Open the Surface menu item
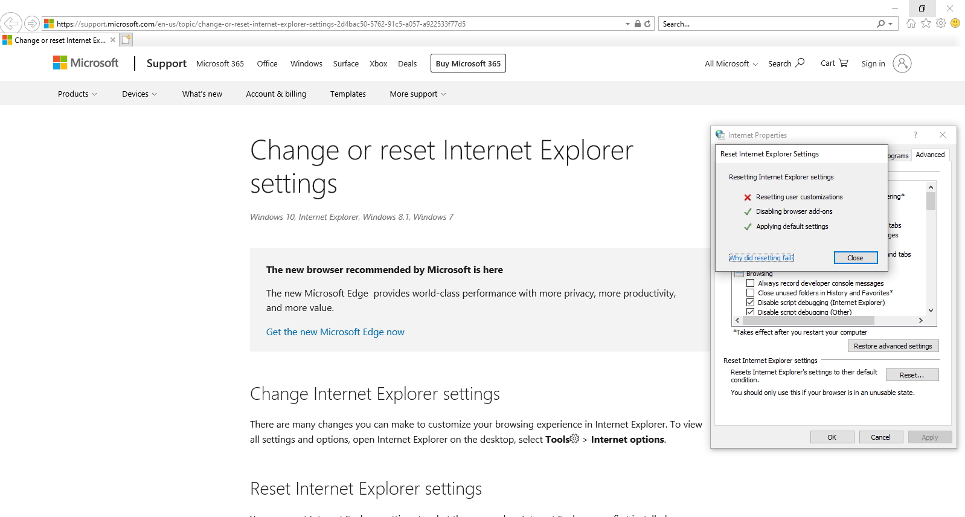Viewport: 965px width, 517px height. point(346,63)
